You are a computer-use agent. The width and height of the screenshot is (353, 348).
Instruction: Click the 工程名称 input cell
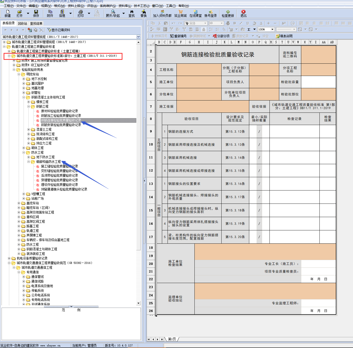tap(199, 70)
